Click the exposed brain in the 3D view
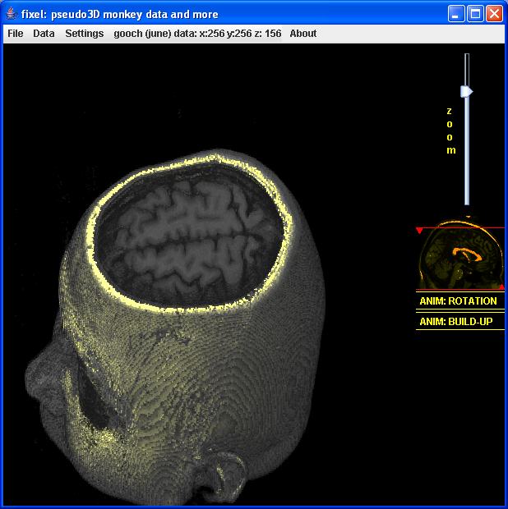The height and width of the screenshot is (509, 508). pos(197,238)
